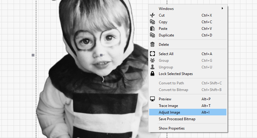This screenshot has width=257, height=138.
Task: Click the left selection handle on canvas
Action: coord(33,55)
